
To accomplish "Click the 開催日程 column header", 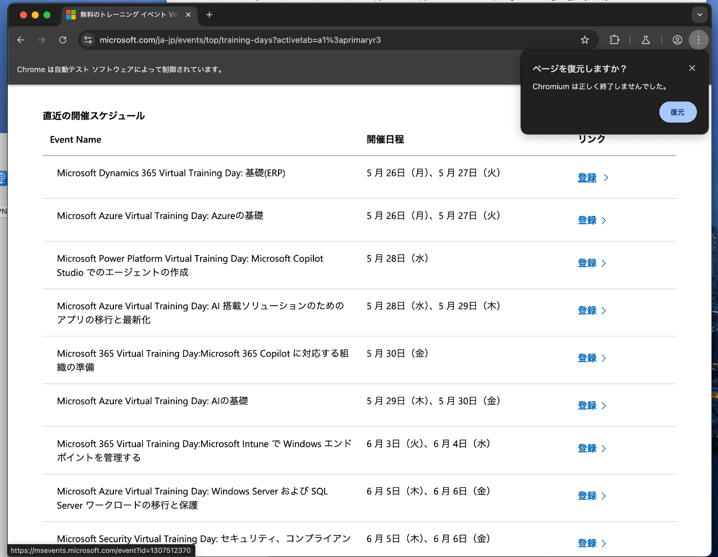I will (x=385, y=140).
